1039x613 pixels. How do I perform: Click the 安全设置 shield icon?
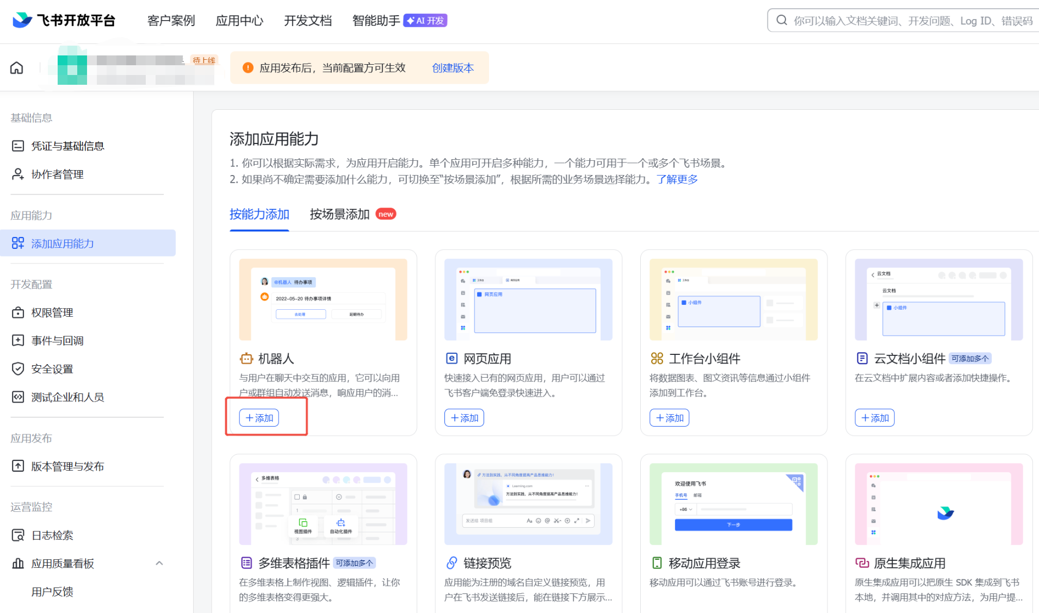click(x=18, y=368)
